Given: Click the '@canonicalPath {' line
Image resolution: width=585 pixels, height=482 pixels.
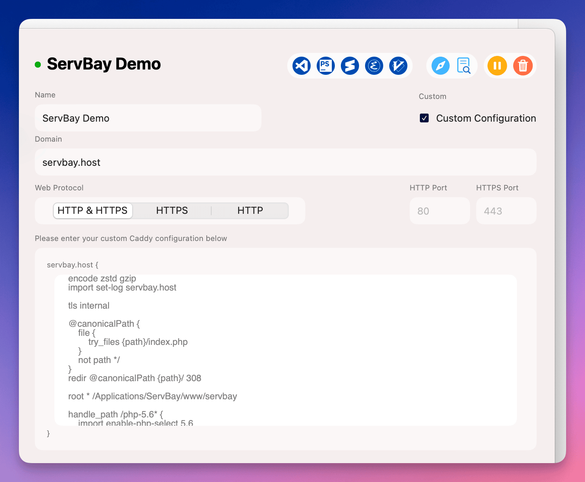Looking at the screenshot, I should (104, 324).
